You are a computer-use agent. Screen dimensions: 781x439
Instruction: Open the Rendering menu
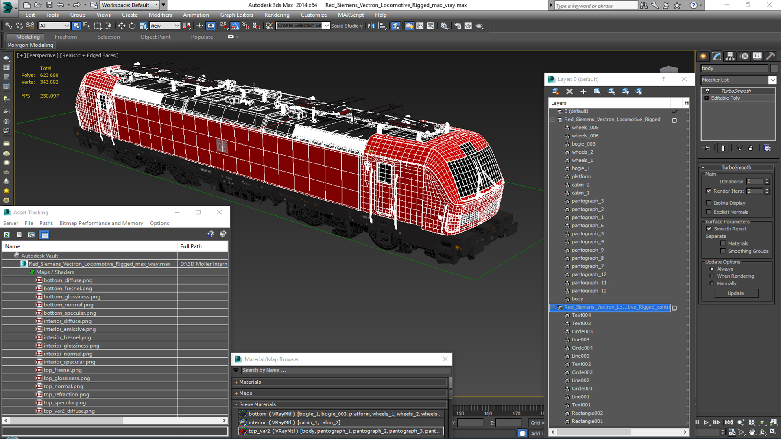click(x=277, y=15)
